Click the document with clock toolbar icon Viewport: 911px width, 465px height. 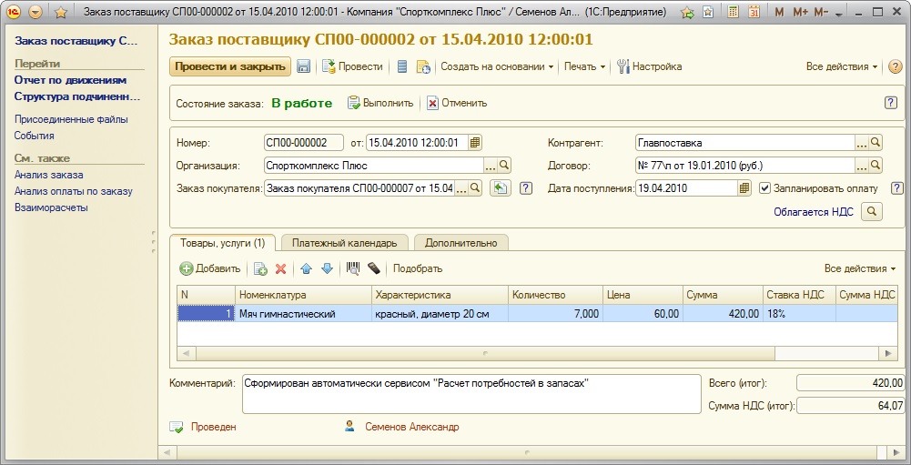(423, 66)
